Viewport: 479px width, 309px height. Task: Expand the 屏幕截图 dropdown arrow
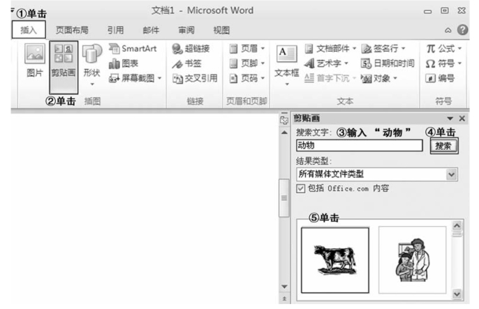click(x=159, y=78)
